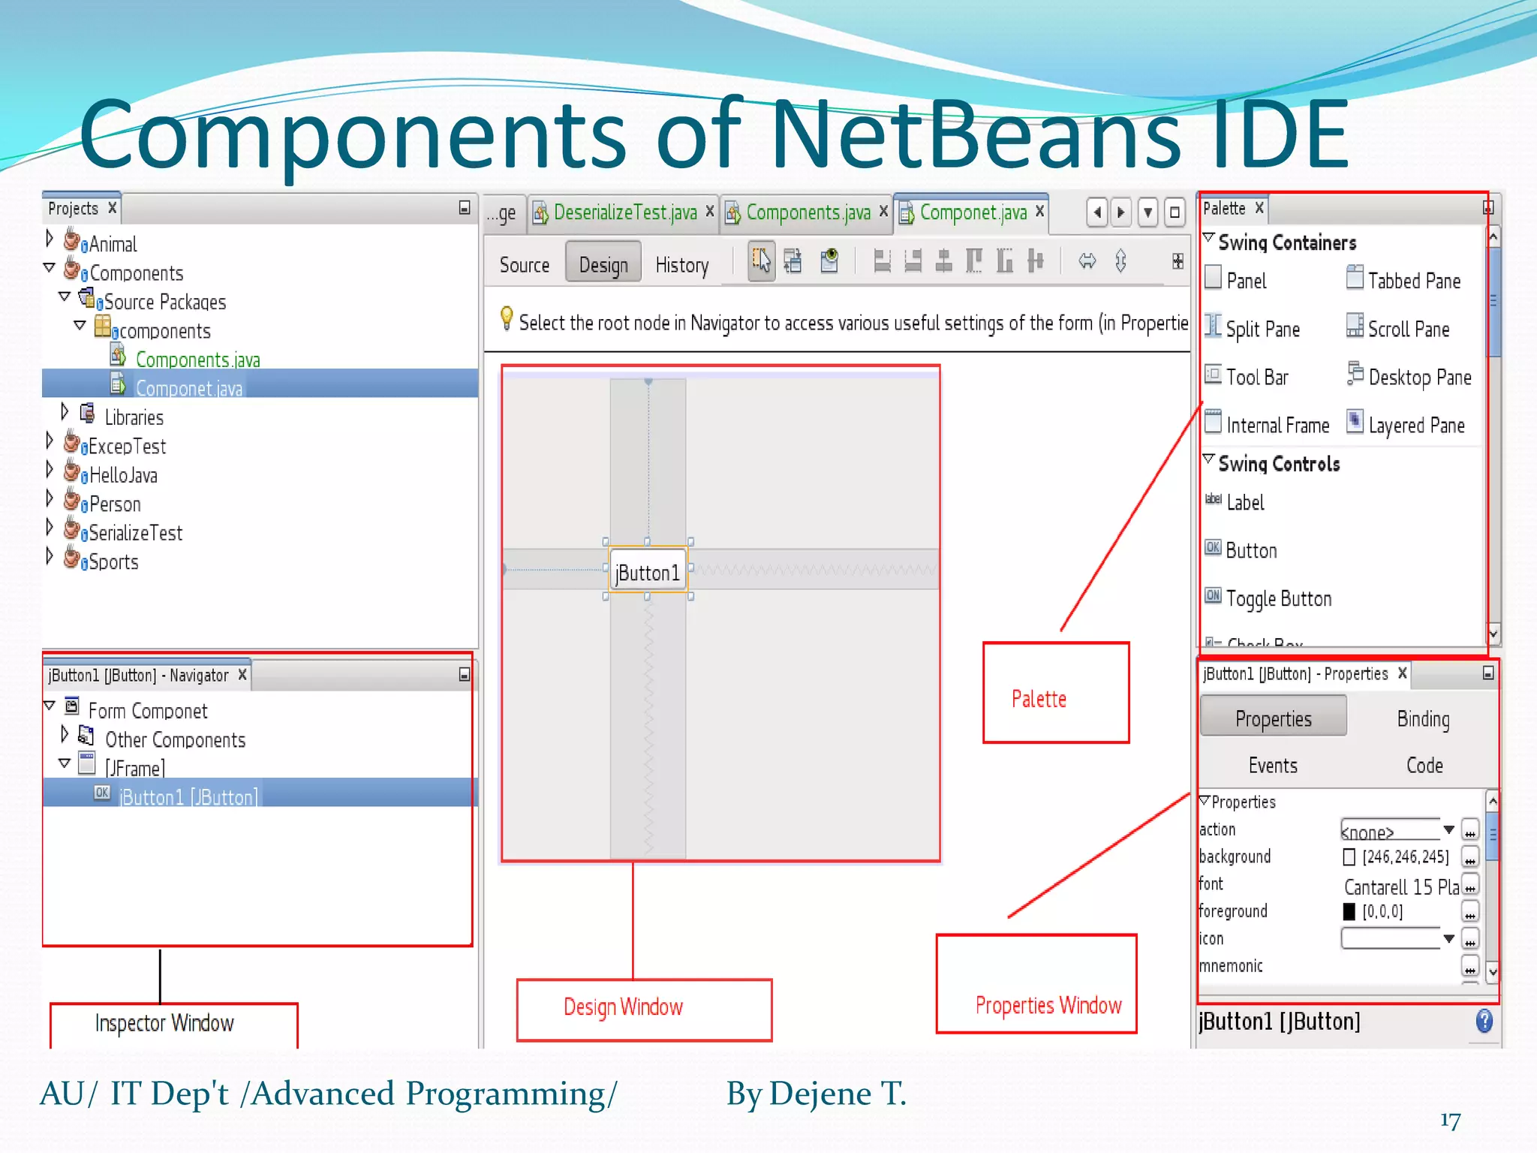This screenshot has height=1153, width=1537.
Task: Collapse the Source Packages node
Action: (65, 297)
